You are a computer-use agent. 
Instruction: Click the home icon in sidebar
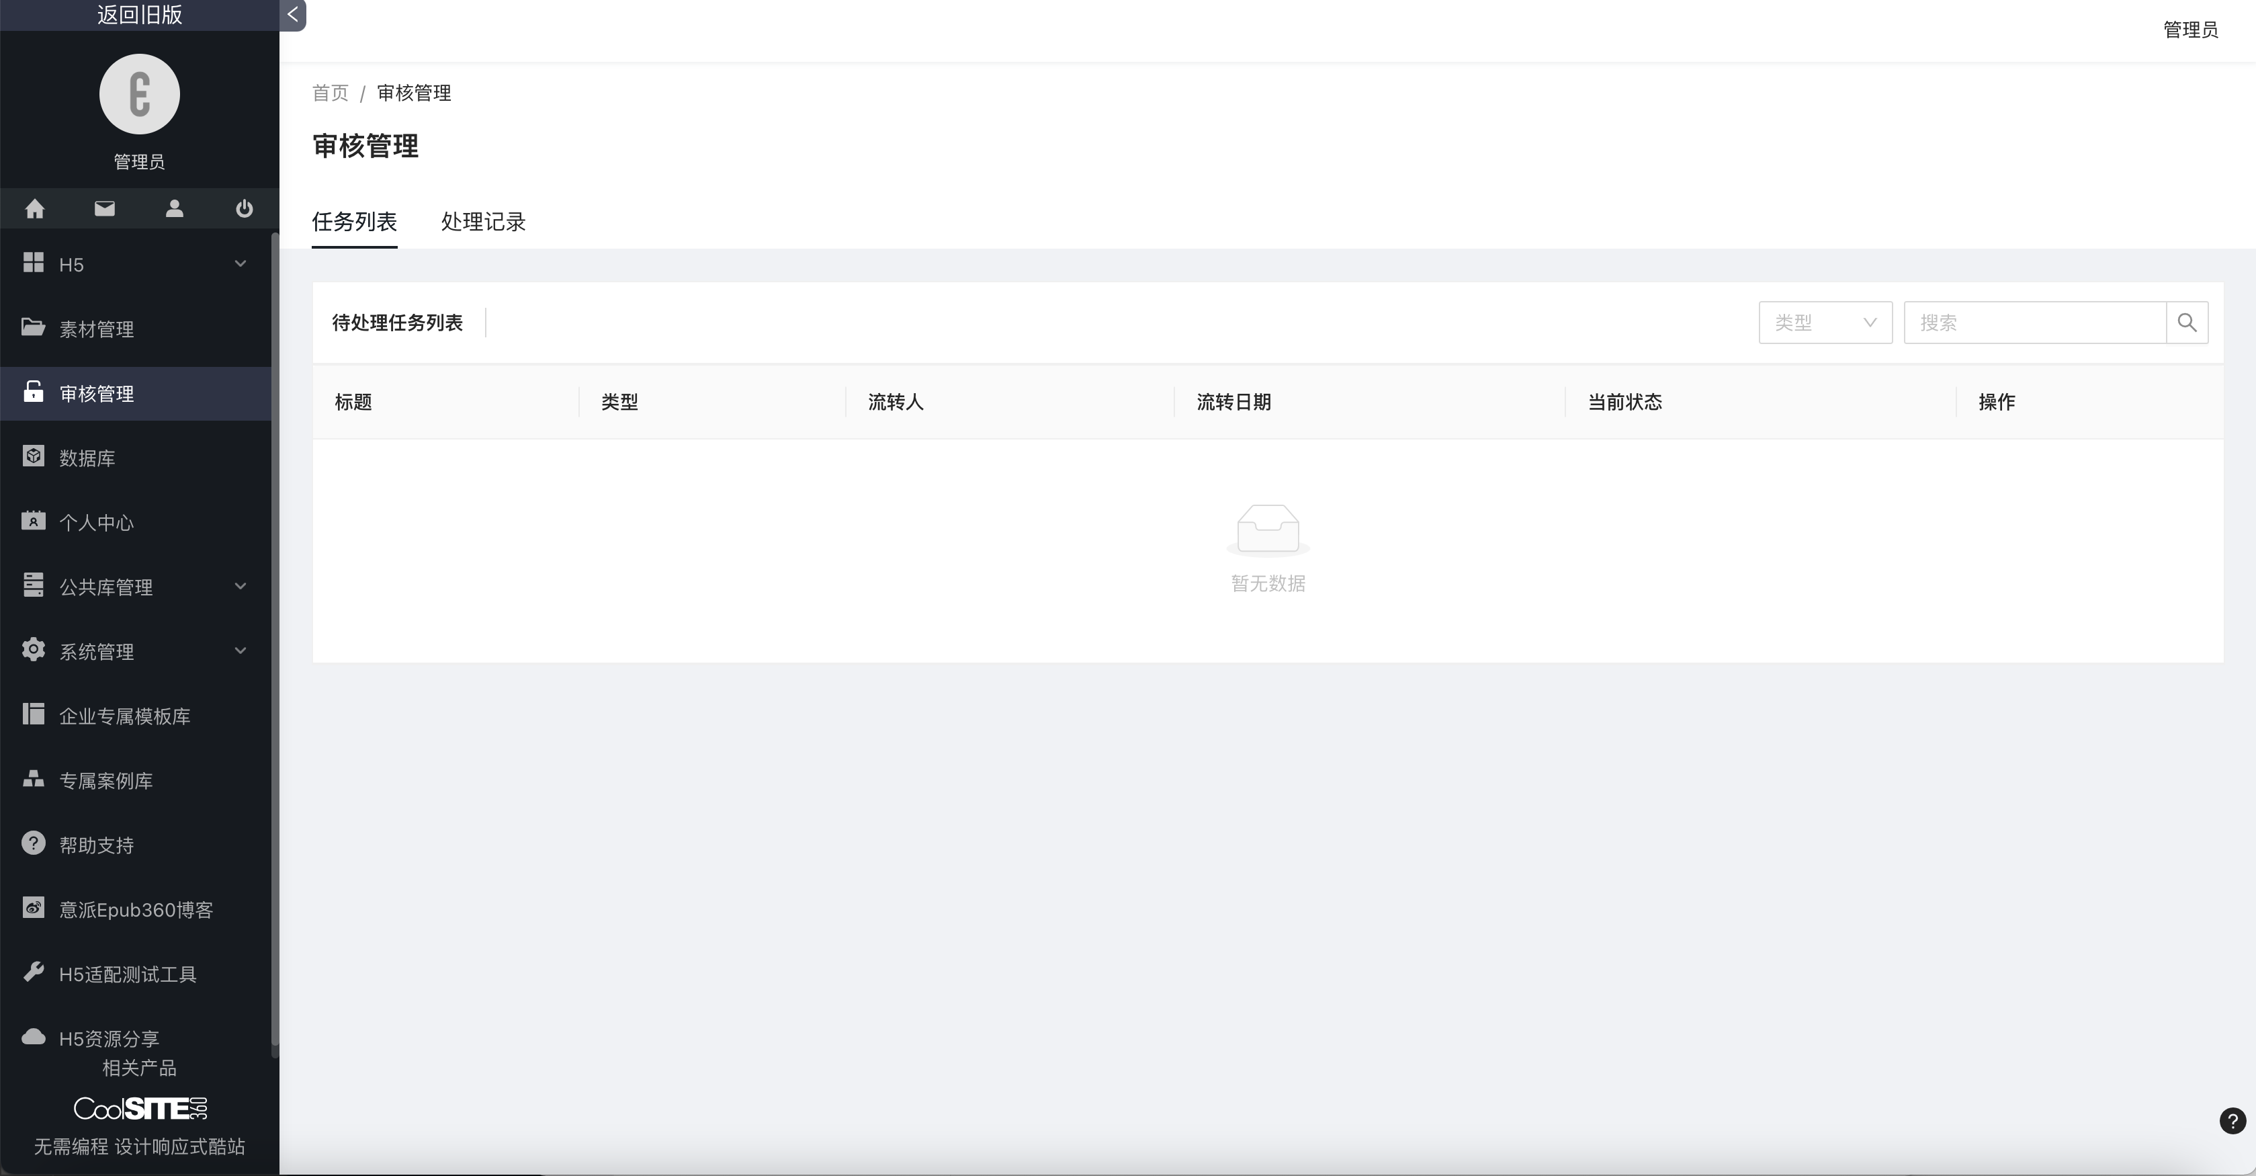pos(35,208)
